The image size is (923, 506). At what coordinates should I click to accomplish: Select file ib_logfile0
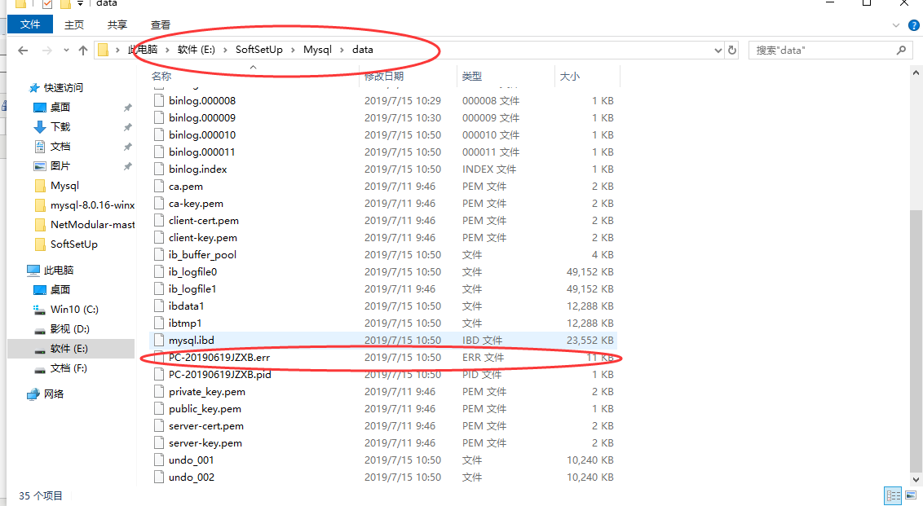click(x=192, y=272)
